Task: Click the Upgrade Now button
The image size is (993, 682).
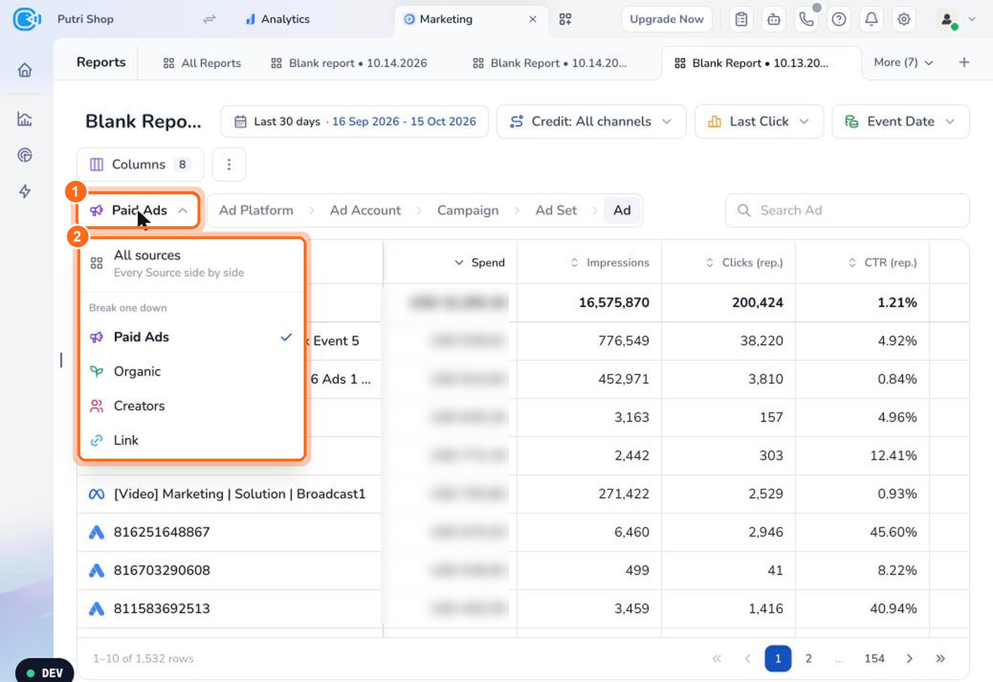Action: (x=666, y=19)
